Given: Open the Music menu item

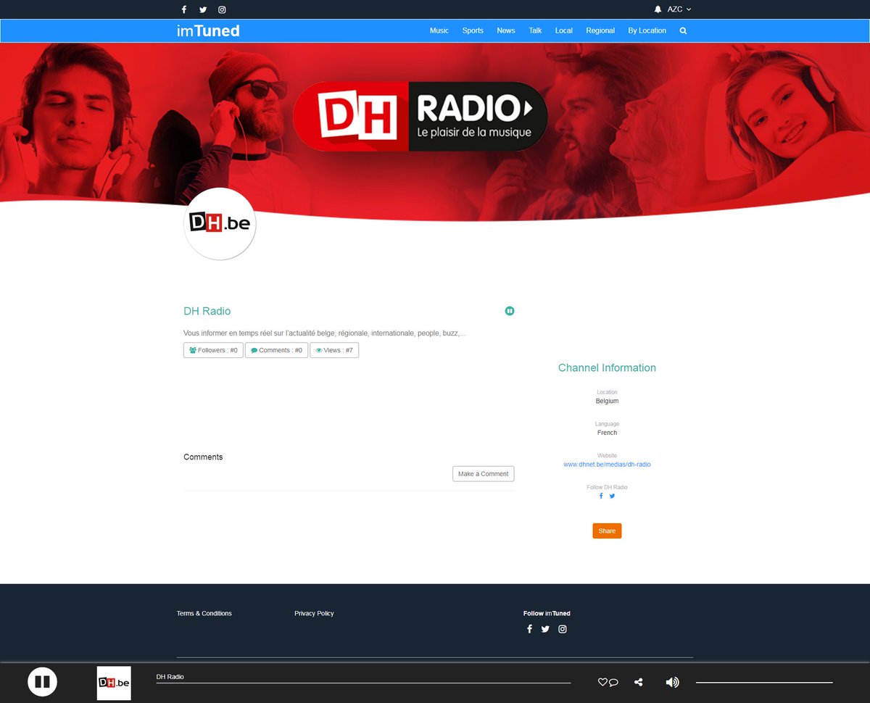Looking at the screenshot, I should coord(439,30).
